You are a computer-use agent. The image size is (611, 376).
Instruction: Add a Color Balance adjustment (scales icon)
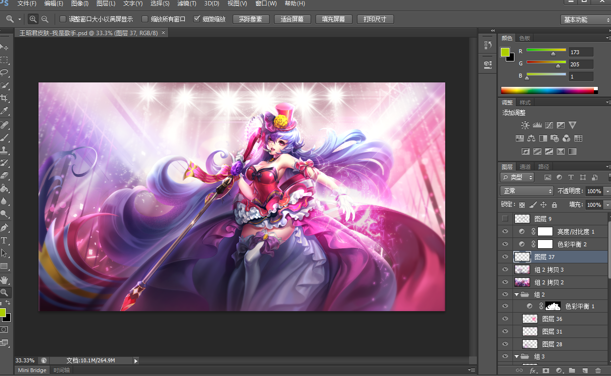(x=531, y=139)
